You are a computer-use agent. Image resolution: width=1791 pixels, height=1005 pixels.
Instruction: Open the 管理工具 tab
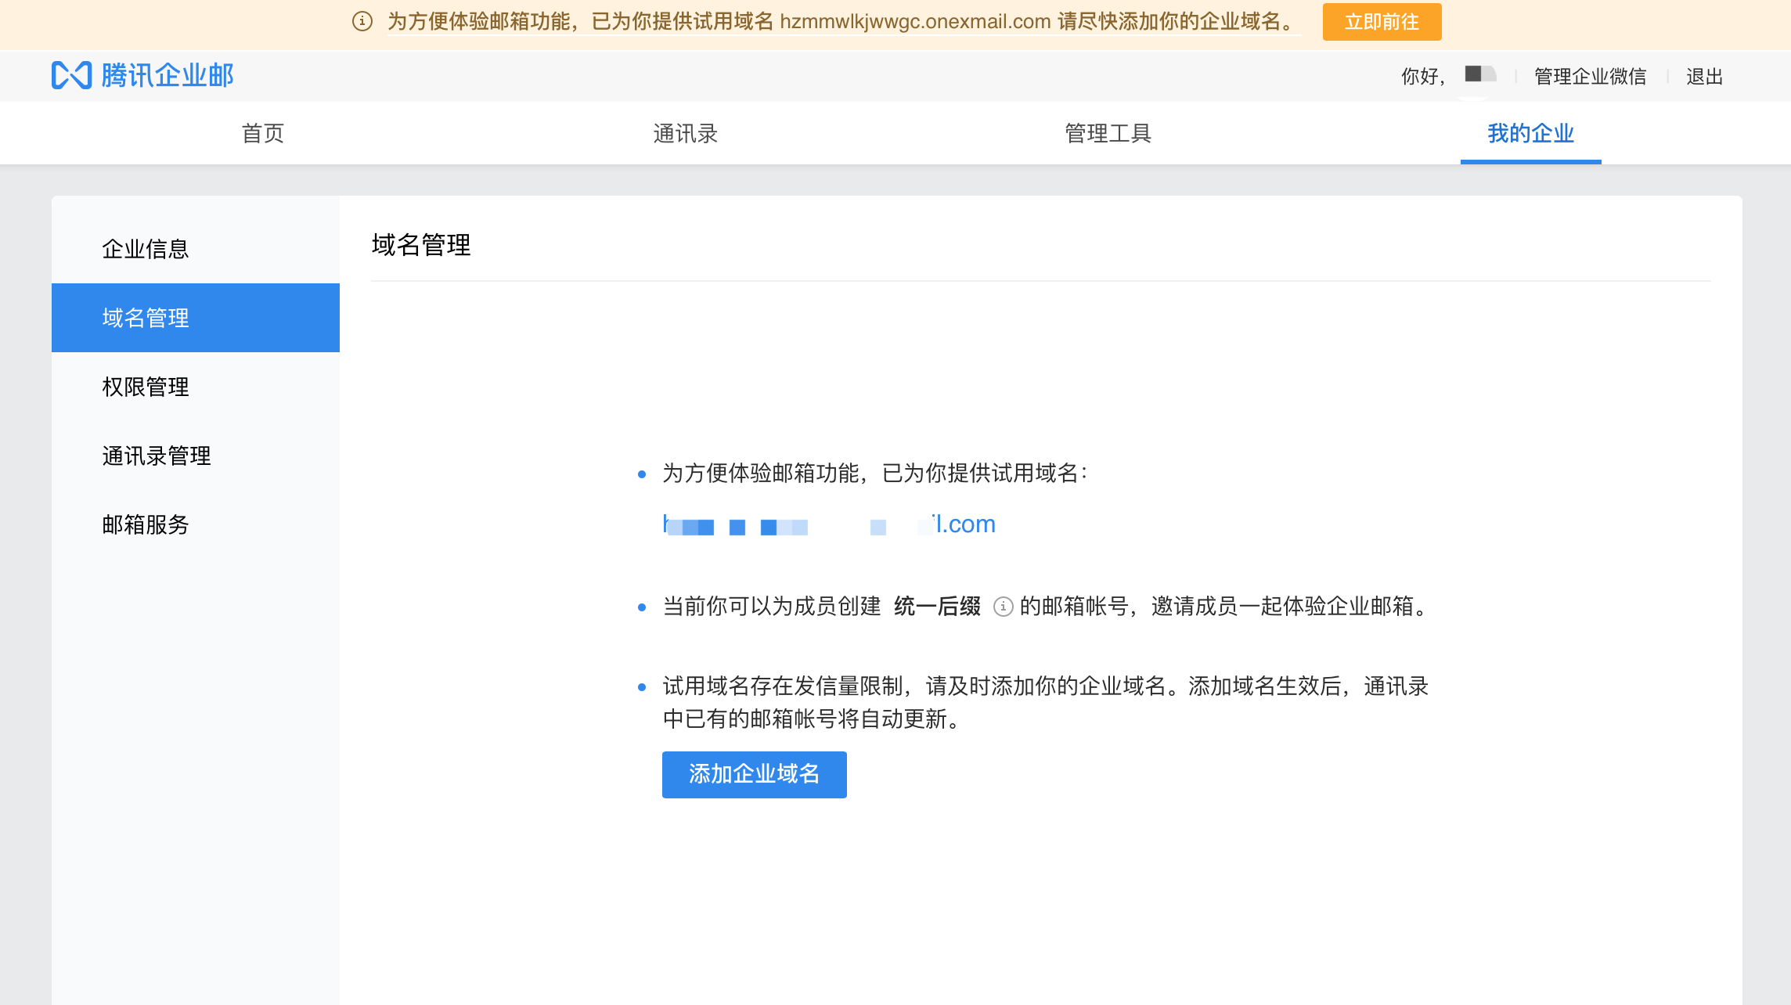[x=1108, y=133]
